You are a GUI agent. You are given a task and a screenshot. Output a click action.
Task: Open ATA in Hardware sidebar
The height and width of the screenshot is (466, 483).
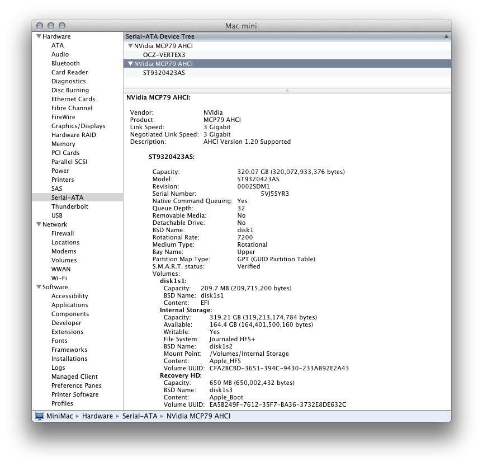tap(58, 45)
